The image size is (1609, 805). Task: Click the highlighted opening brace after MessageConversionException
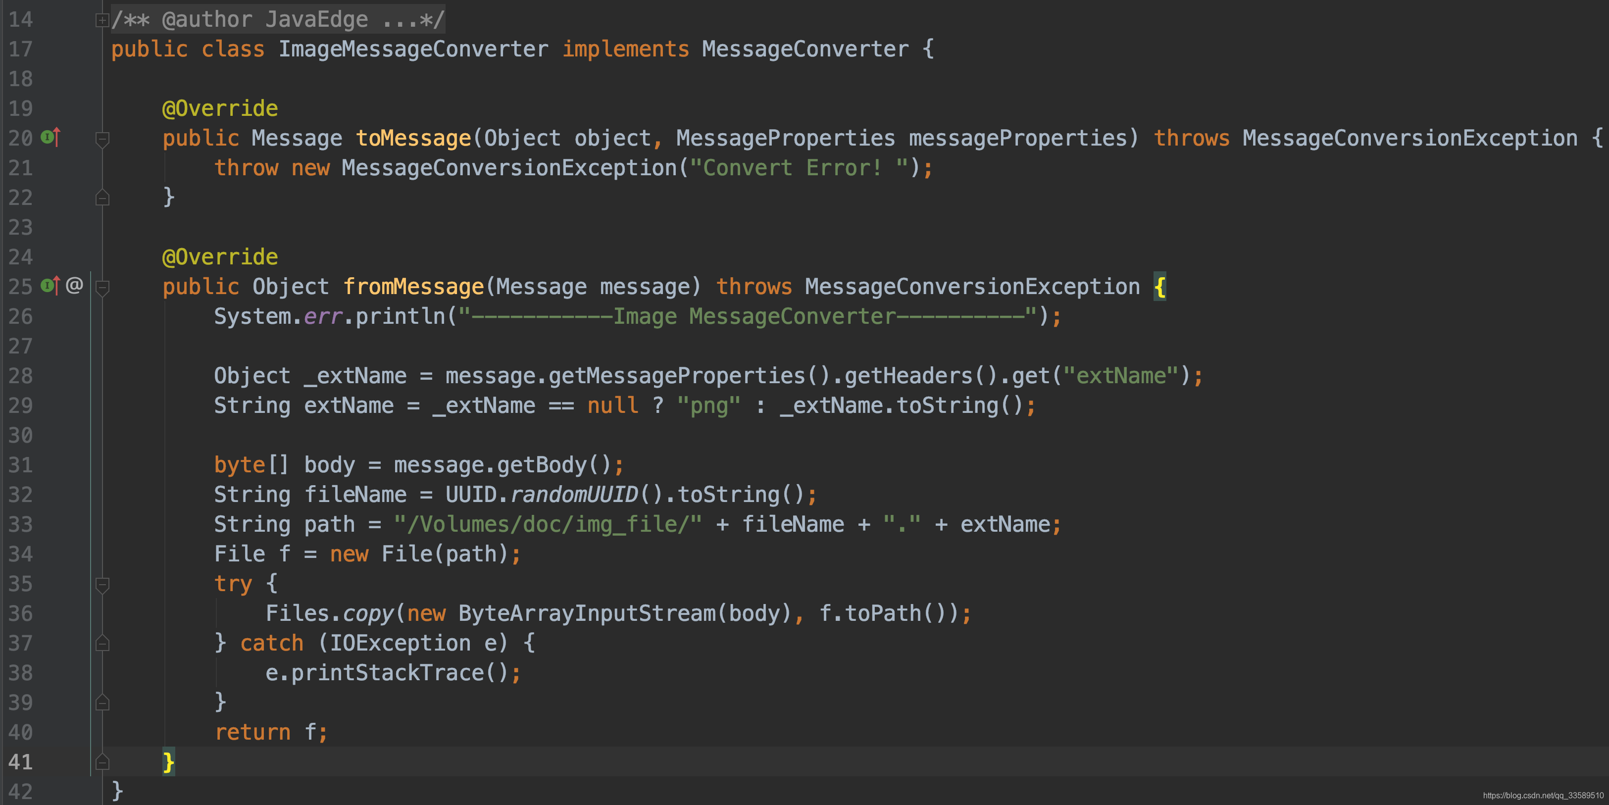pyautogui.click(x=1159, y=287)
